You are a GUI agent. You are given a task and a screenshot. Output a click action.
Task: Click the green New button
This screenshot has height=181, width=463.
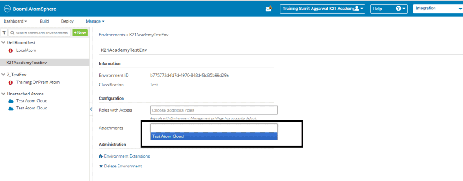coord(80,32)
